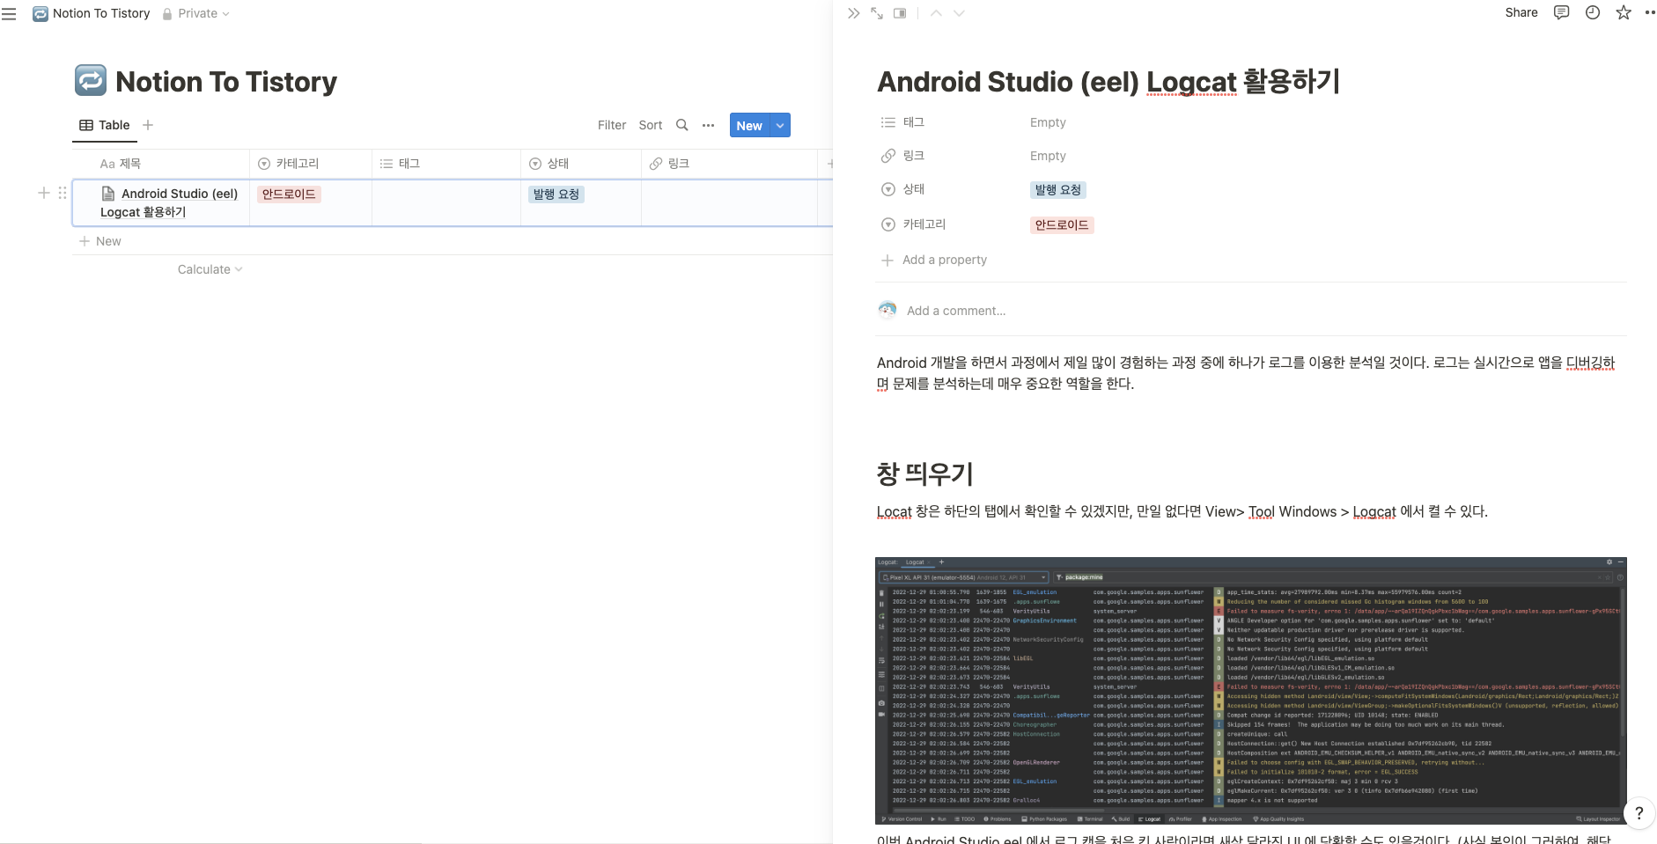The image size is (1657, 844).
Task: Click the empty 태그 cell in table row
Action: coord(446,202)
